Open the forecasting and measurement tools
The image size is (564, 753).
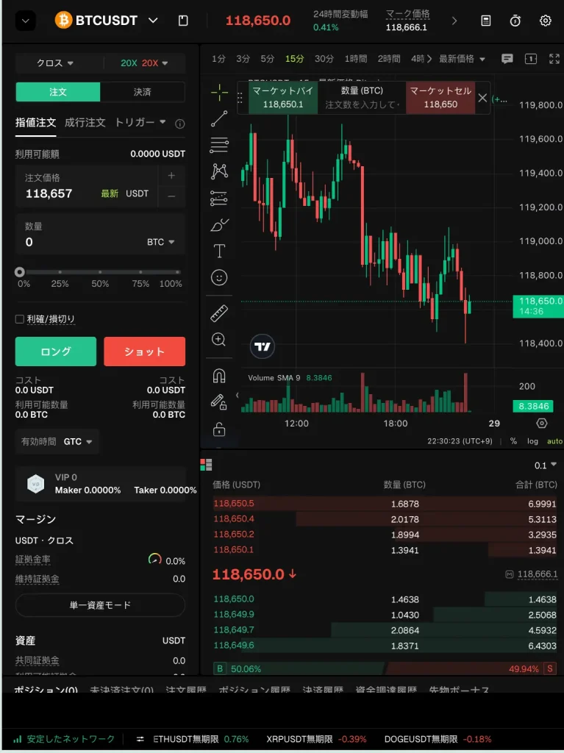pyautogui.click(x=219, y=198)
